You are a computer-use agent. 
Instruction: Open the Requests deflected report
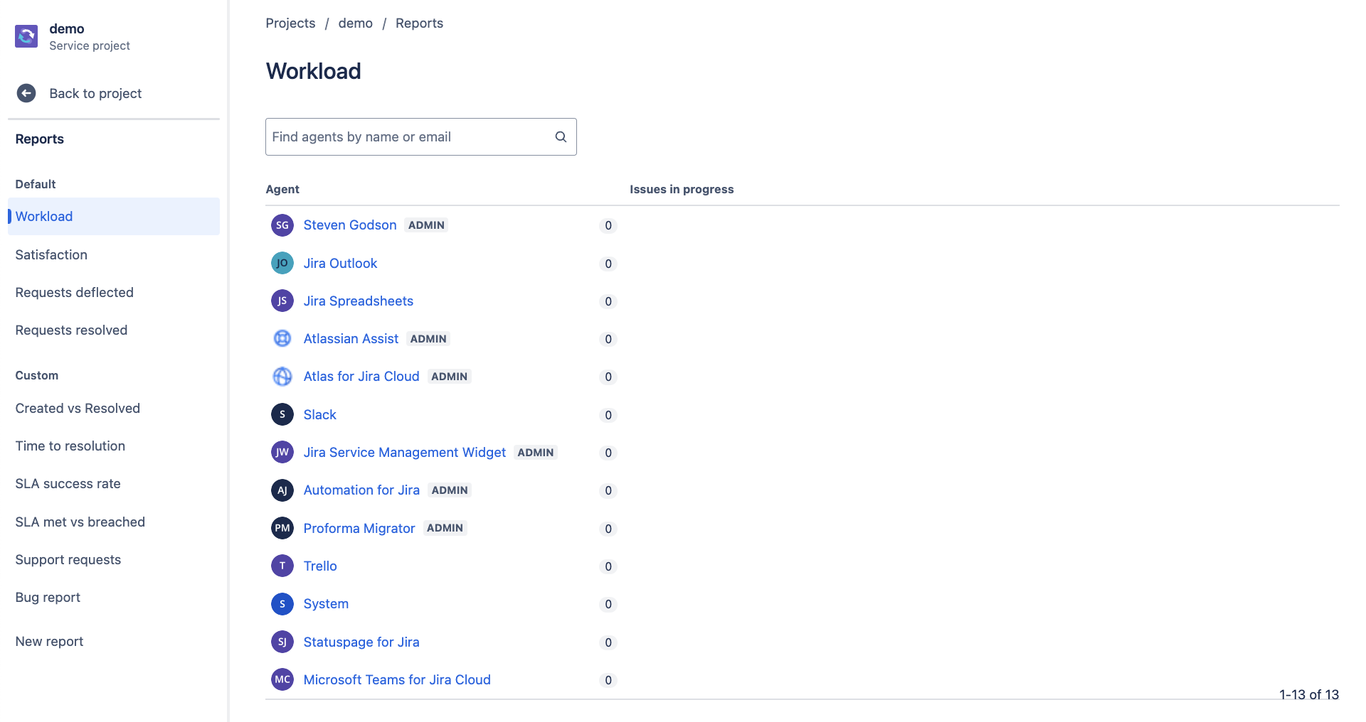point(74,292)
